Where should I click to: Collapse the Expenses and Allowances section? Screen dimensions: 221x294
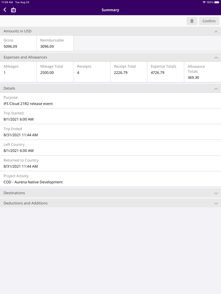[216, 57]
